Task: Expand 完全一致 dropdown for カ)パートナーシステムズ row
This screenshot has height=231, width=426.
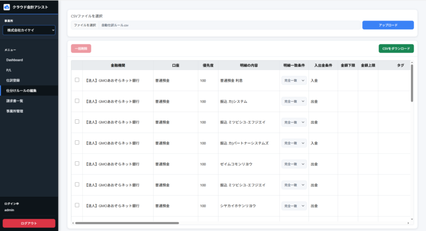Action: 293,143
